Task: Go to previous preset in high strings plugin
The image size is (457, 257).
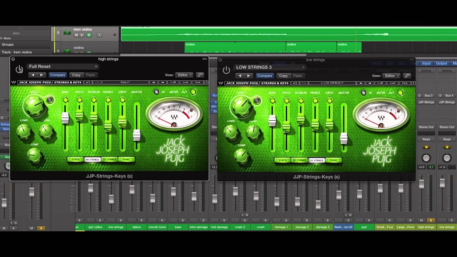Action: click(33, 75)
